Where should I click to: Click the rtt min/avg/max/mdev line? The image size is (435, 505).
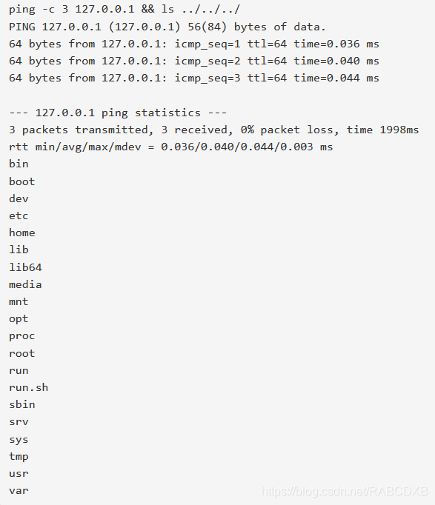(x=170, y=147)
